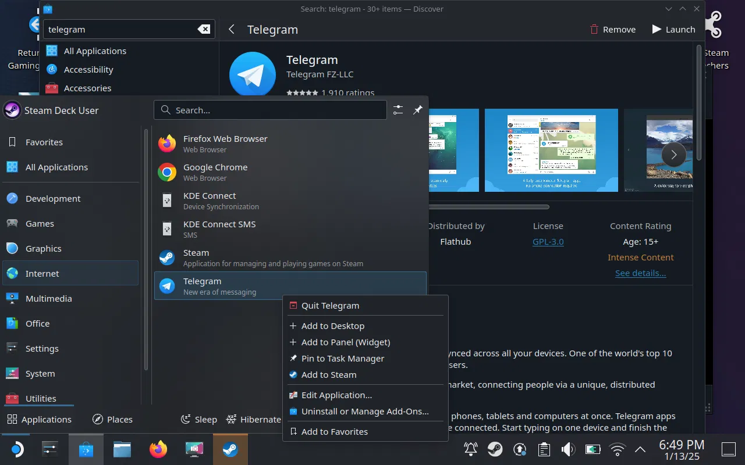Choose Add to Steam from the context menu
745x465 pixels.
366,375
